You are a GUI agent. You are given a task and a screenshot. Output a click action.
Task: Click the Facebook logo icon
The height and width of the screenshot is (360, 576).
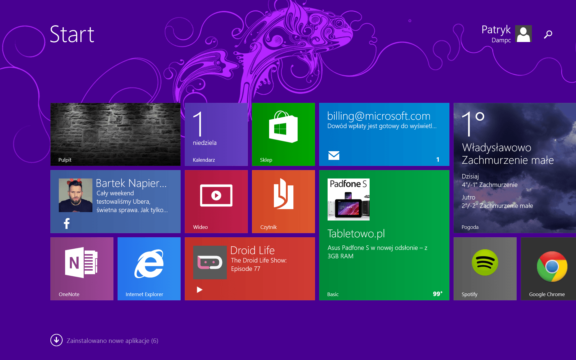click(67, 223)
